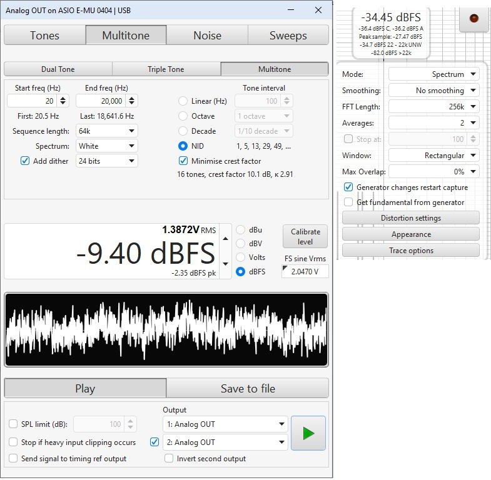Select dBu level units
Screen dimensions: 491x480
(240, 229)
